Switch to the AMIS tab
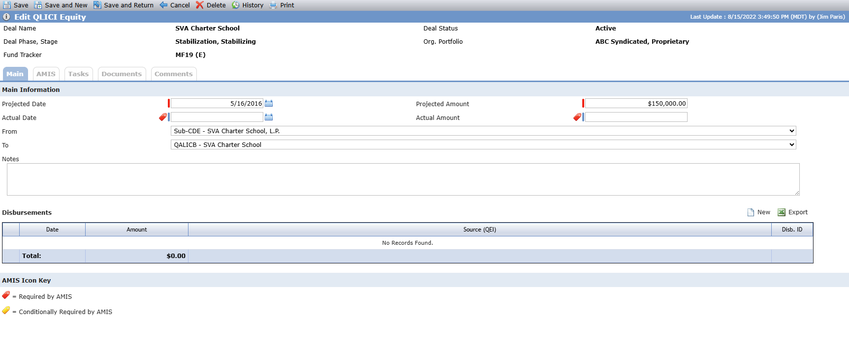The height and width of the screenshot is (347, 849). tap(46, 74)
